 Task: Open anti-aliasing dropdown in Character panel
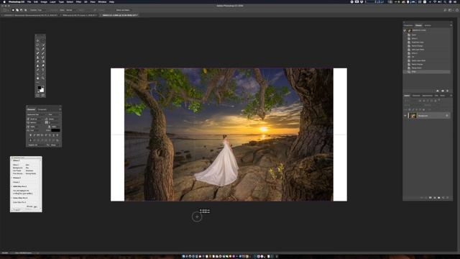pyautogui.click(x=55, y=145)
